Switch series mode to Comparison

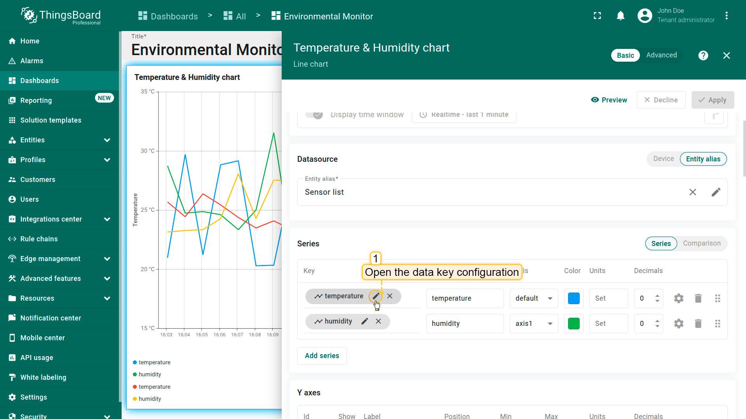click(x=701, y=243)
